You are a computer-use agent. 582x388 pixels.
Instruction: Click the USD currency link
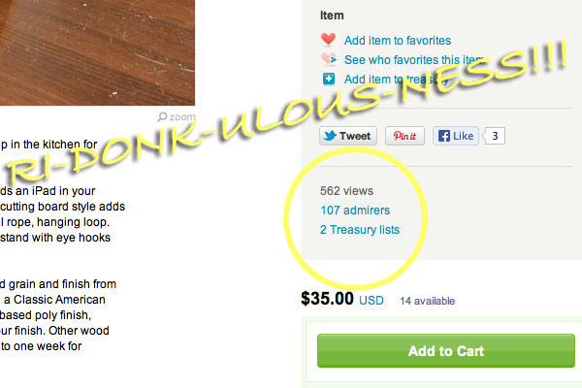[372, 301]
